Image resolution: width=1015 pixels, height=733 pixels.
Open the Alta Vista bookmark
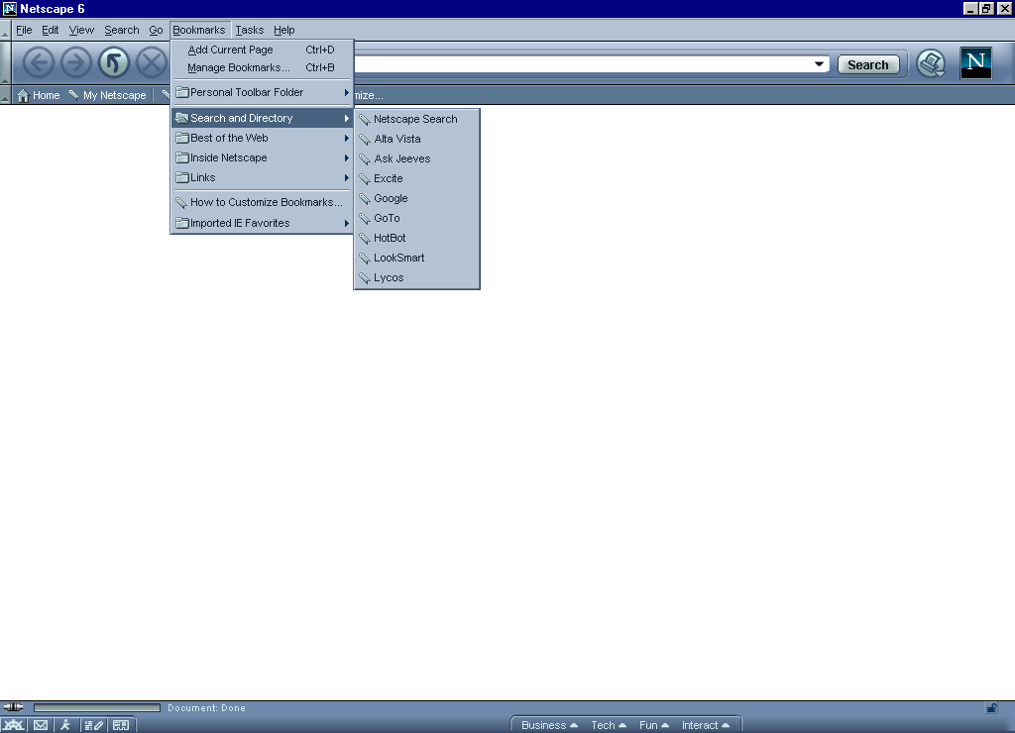click(x=417, y=139)
